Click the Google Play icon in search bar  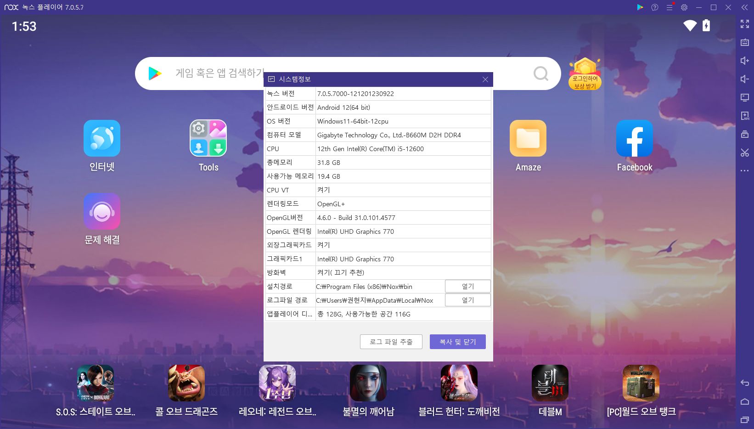pyautogui.click(x=155, y=73)
